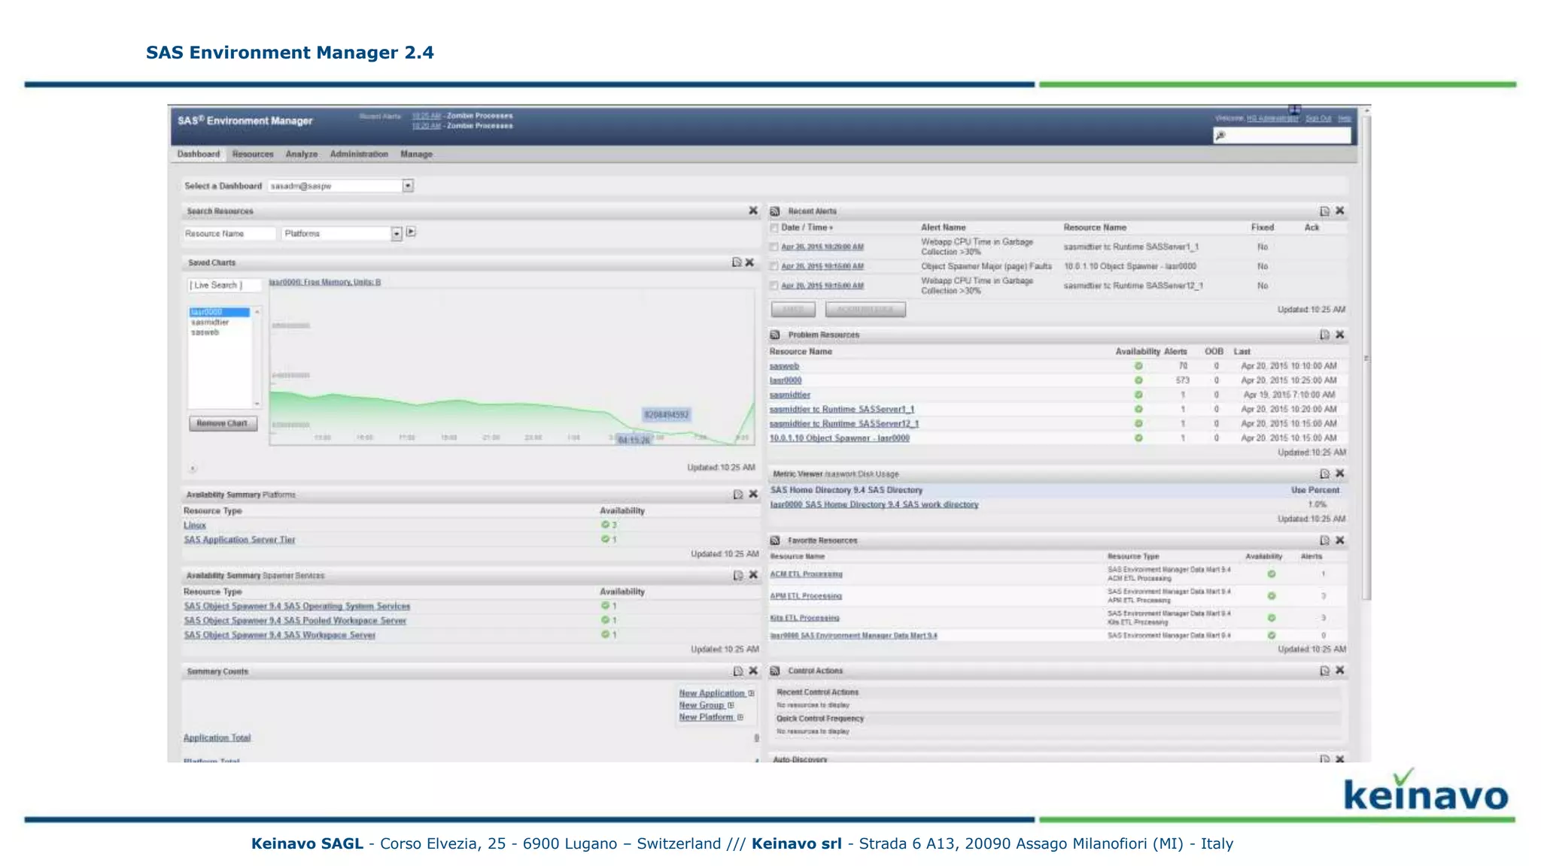The image size is (1541, 866).
Task: Open the Kits ETL Processing link
Action: click(804, 618)
